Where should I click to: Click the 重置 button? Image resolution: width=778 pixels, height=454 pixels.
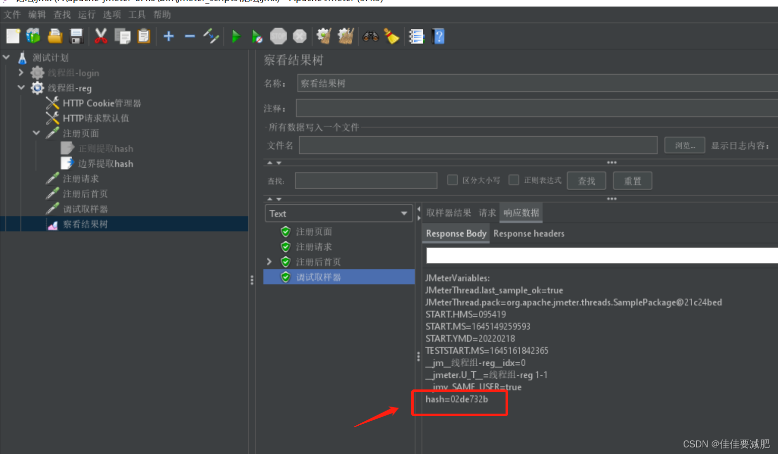(x=633, y=181)
